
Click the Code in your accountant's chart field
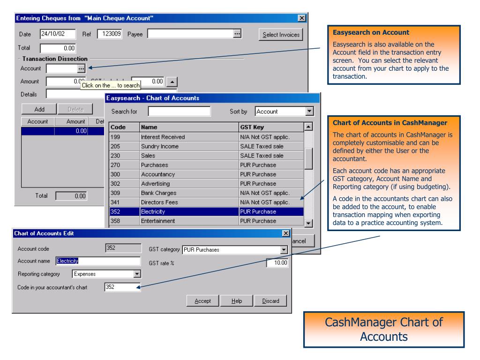[122, 287]
